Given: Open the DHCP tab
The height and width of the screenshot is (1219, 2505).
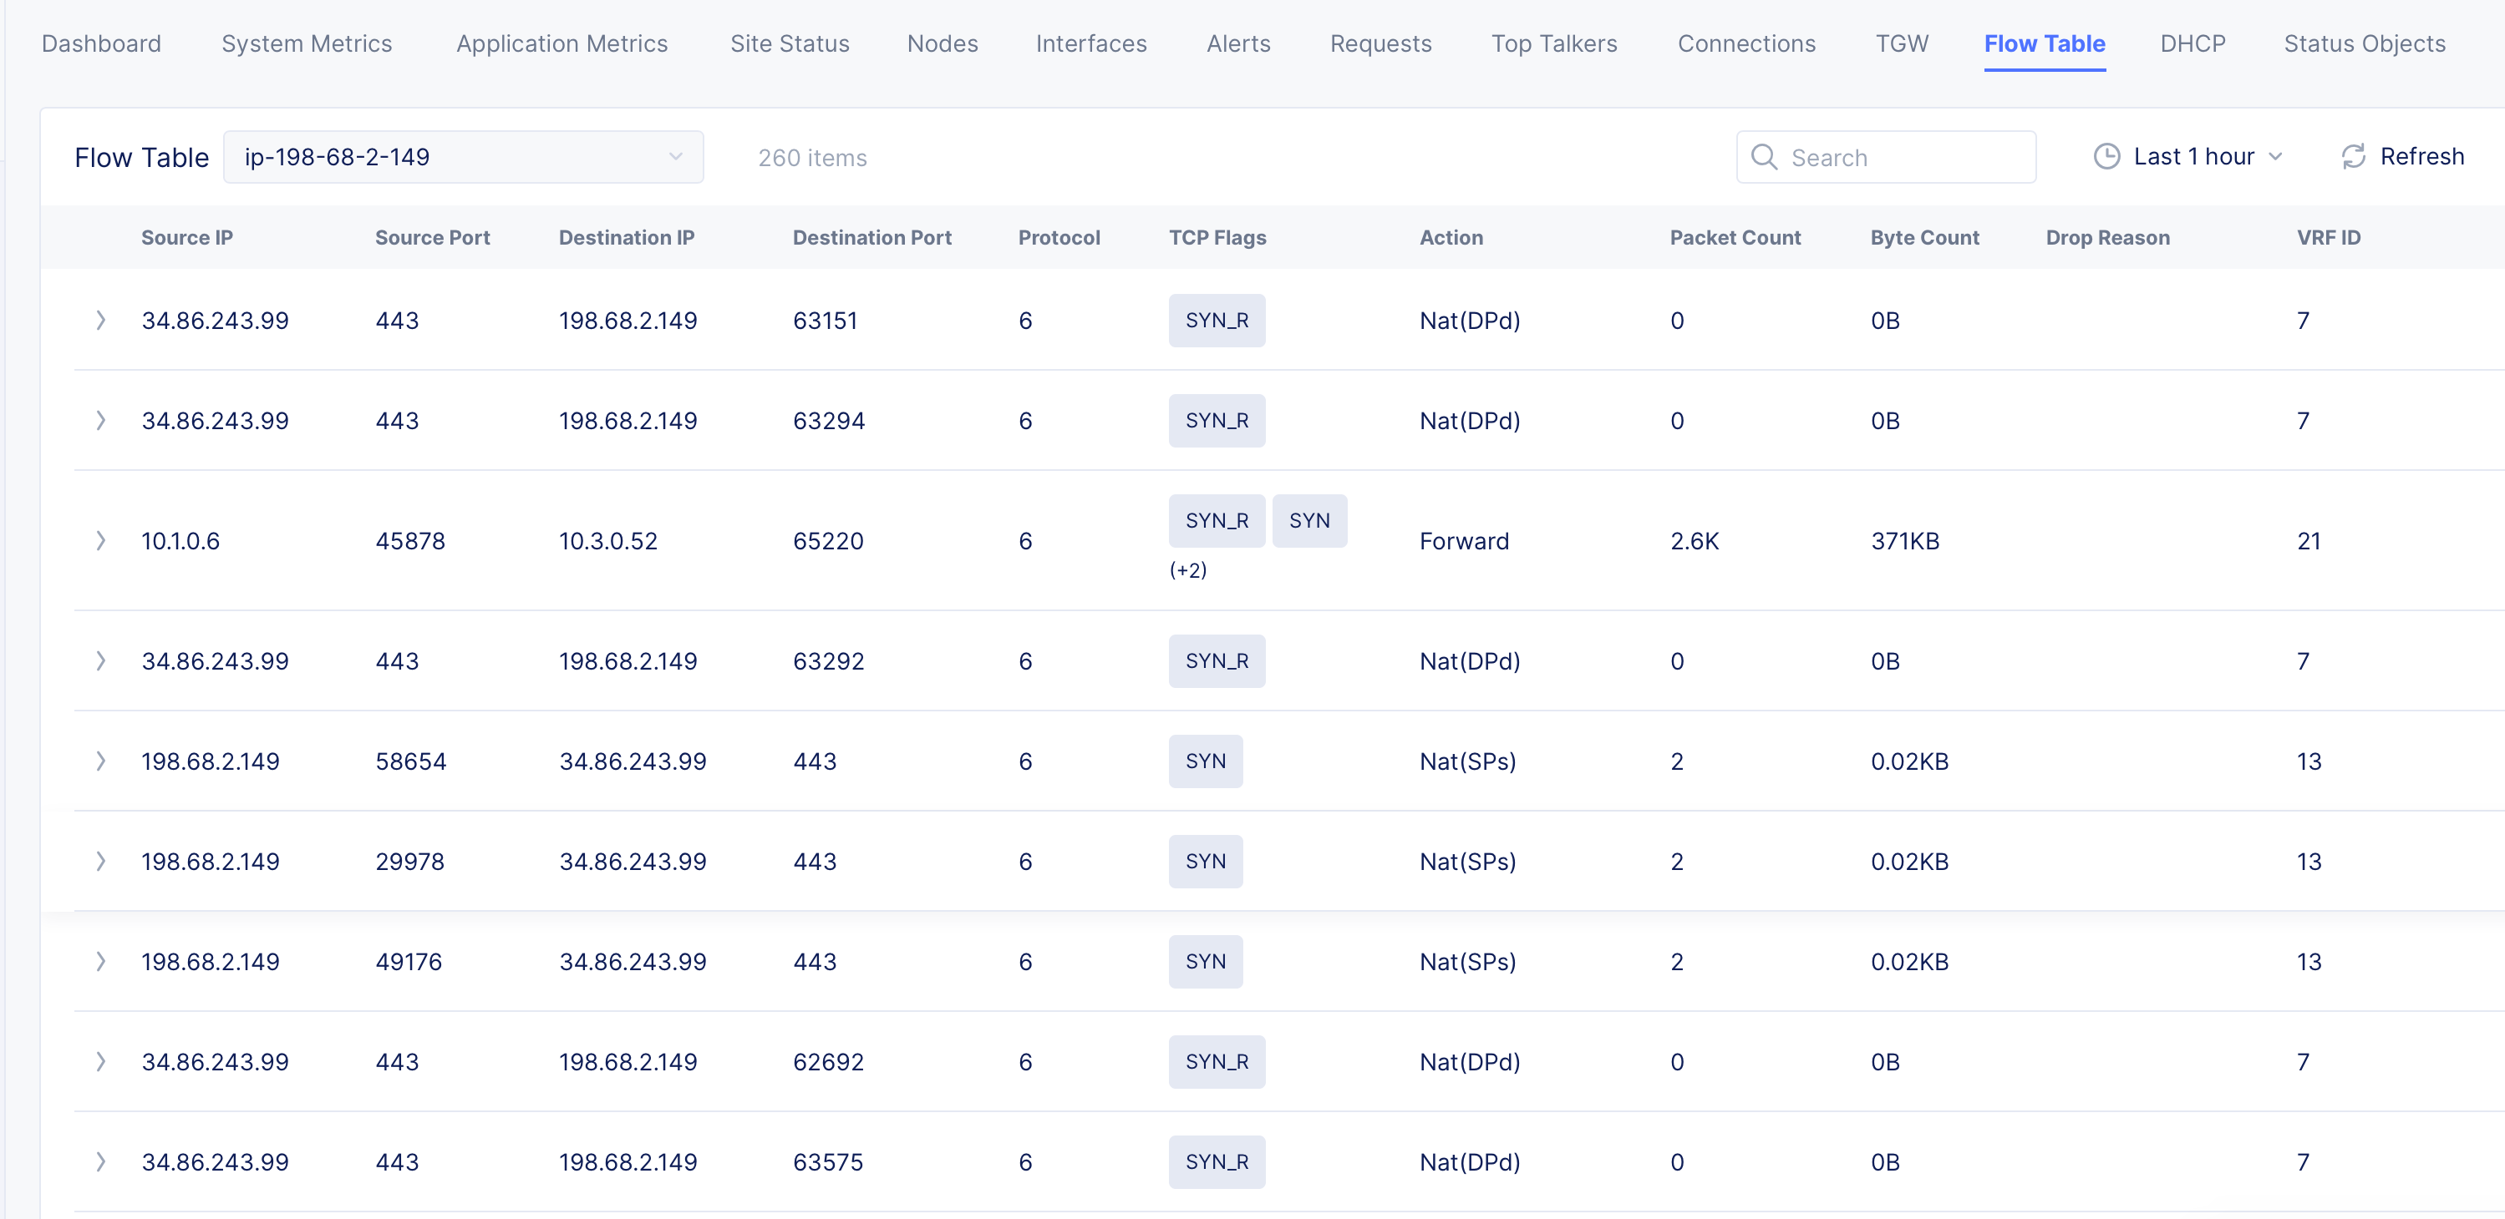Looking at the screenshot, I should 2192,43.
